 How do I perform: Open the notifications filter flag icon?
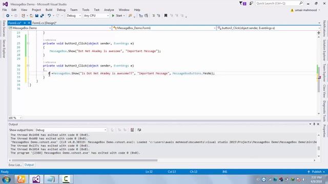tap(242, 4)
